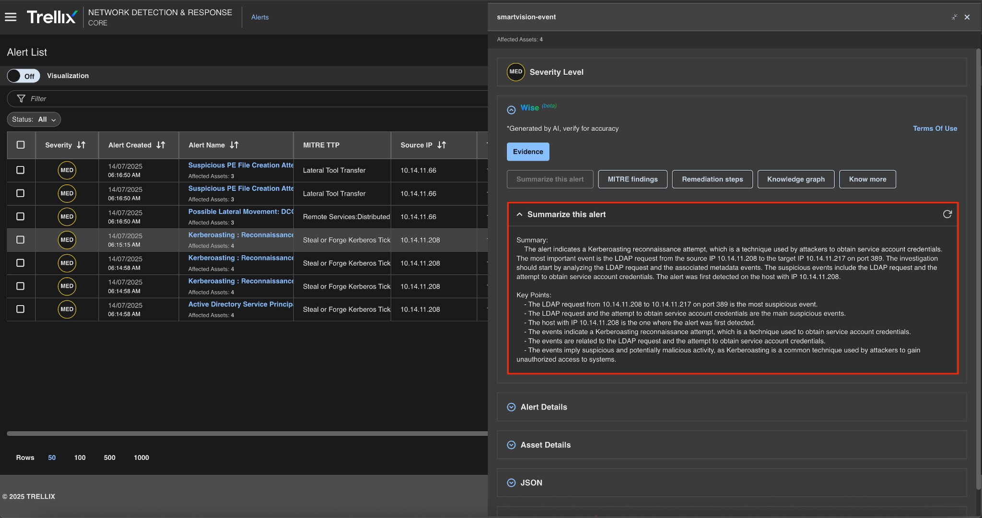Open the hamburger navigation menu

pos(11,17)
